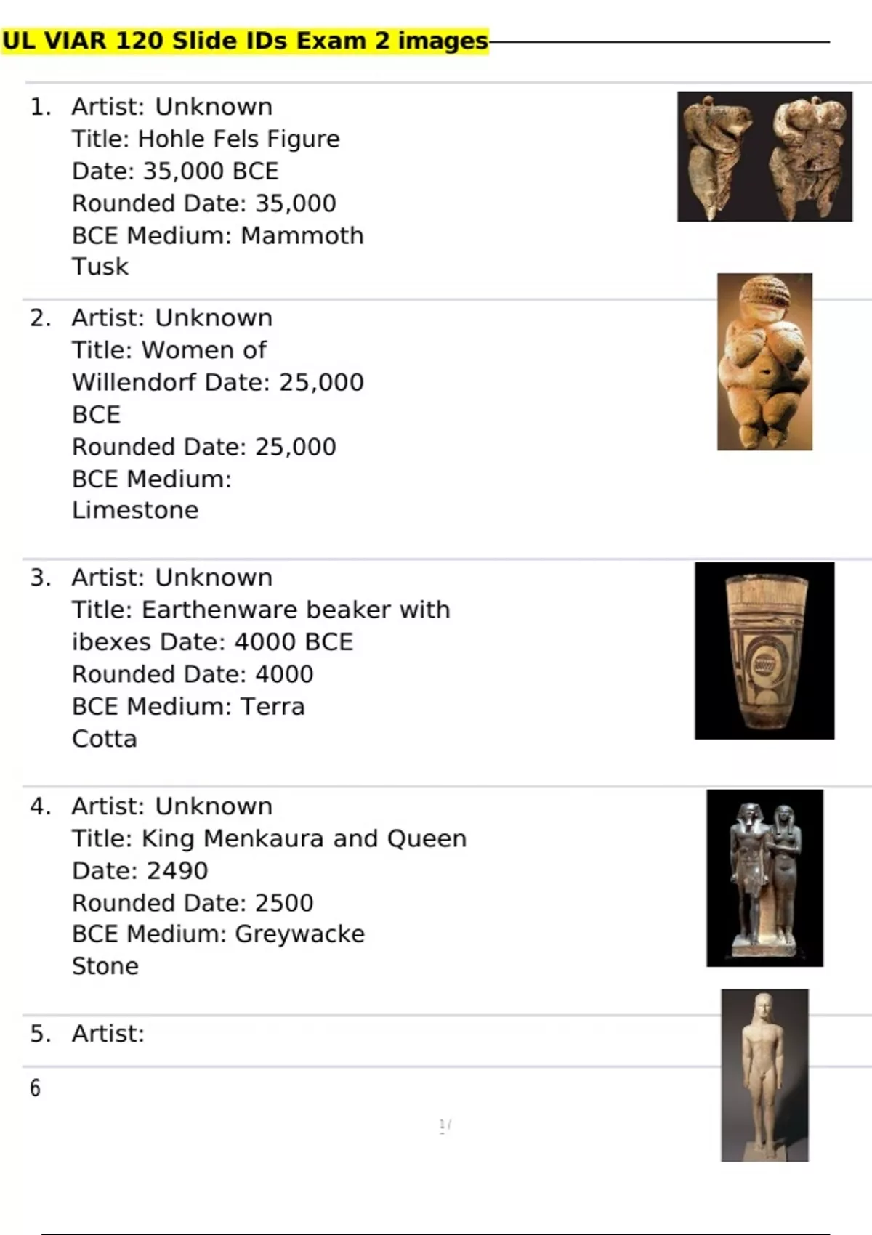Click 'Title: King Menkaura and Queen' line

tap(269, 838)
